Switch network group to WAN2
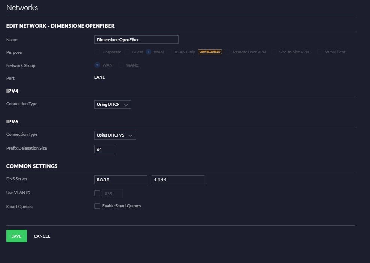 tap(121, 65)
